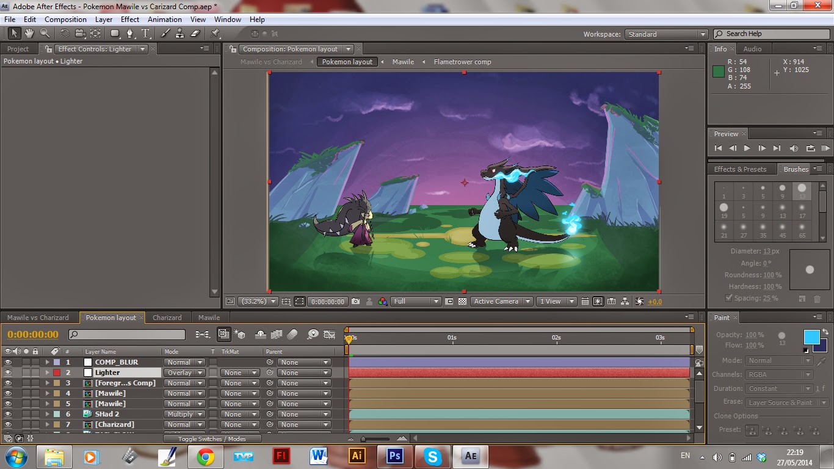Image resolution: width=834 pixels, height=469 pixels.
Task: Expand the Lighter layer properties
Action: click(x=47, y=373)
